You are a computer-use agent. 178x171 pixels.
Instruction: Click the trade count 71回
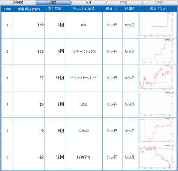pyautogui.click(x=60, y=157)
